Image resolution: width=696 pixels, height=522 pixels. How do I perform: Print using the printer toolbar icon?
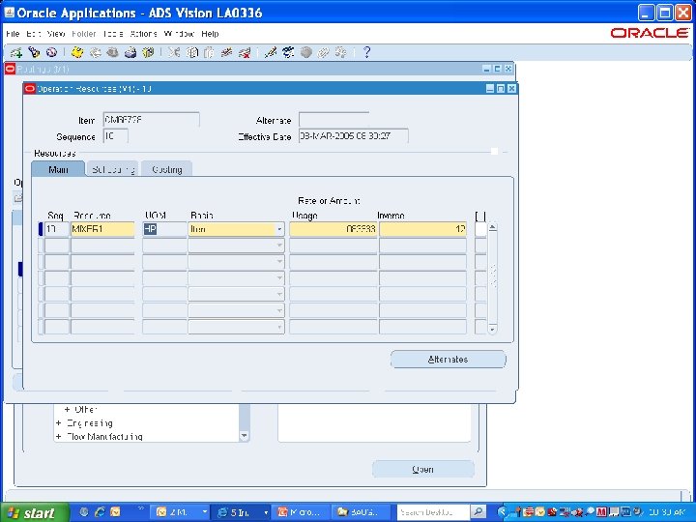click(x=130, y=53)
